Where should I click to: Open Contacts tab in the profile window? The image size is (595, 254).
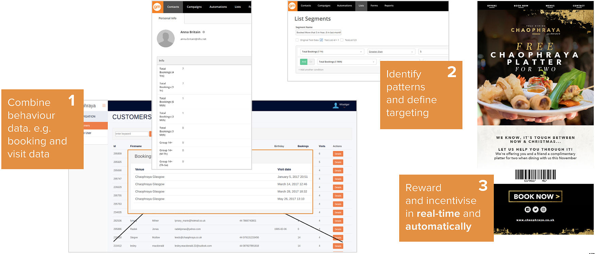click(x=173, y=7)
